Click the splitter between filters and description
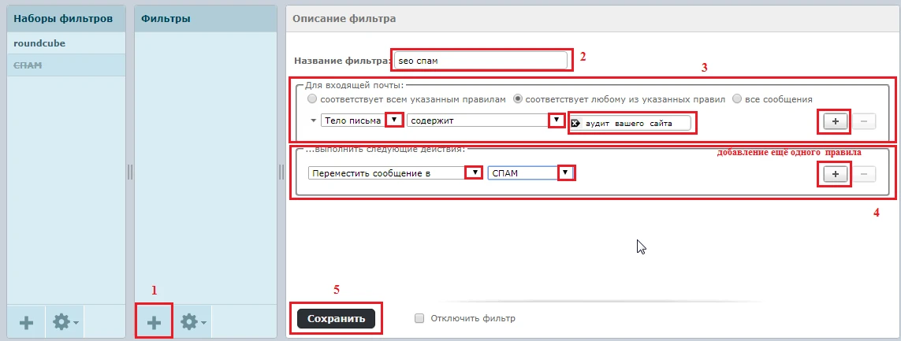This screenshot has height=341, width=901. (281, 172)
